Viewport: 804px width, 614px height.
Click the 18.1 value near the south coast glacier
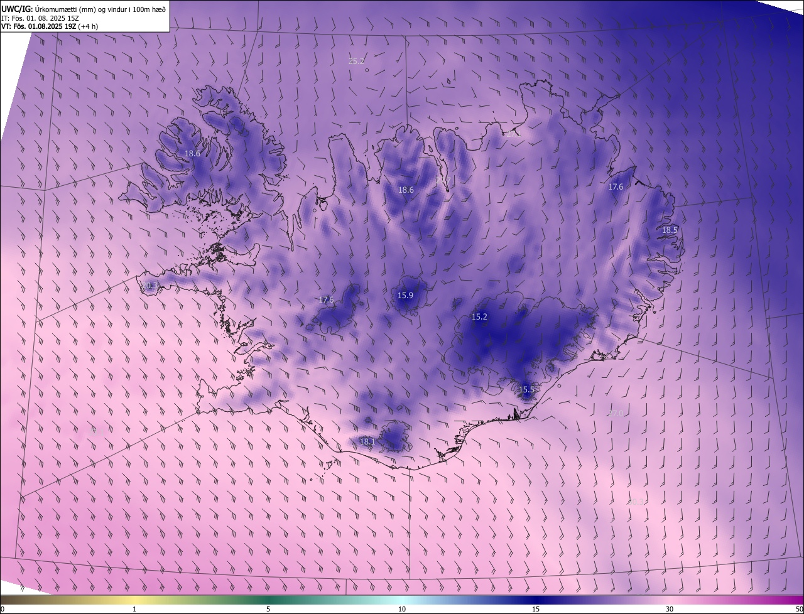coord(367,441)
